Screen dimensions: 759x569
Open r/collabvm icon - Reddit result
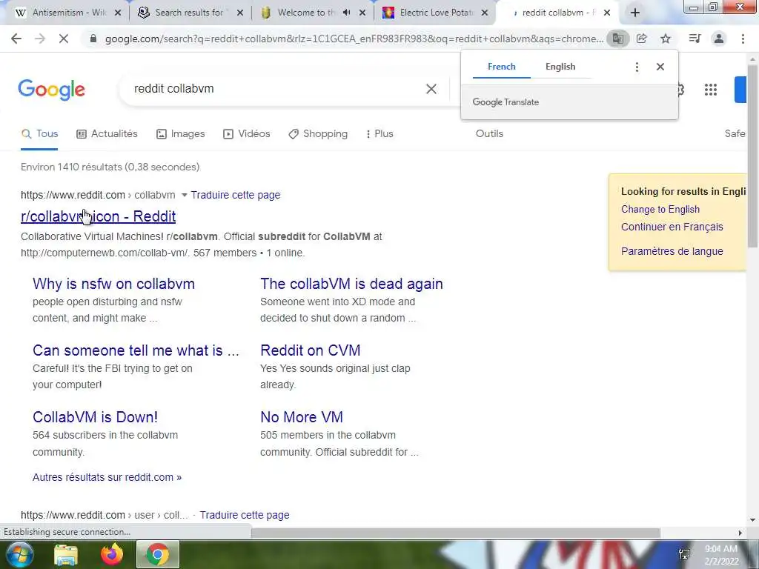pyautogui.click(x=99, y=216)
